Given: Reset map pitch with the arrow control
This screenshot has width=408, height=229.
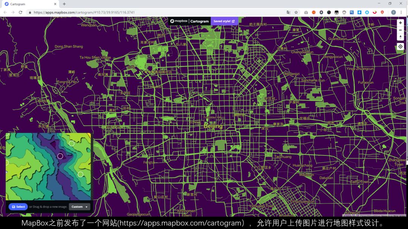Looking at the screenshot, I should tap(400, 37).
